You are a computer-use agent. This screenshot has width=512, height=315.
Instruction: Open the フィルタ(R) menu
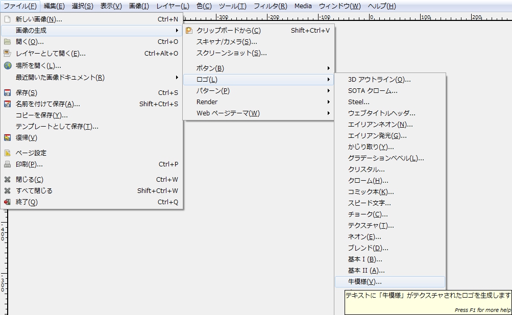271,6
